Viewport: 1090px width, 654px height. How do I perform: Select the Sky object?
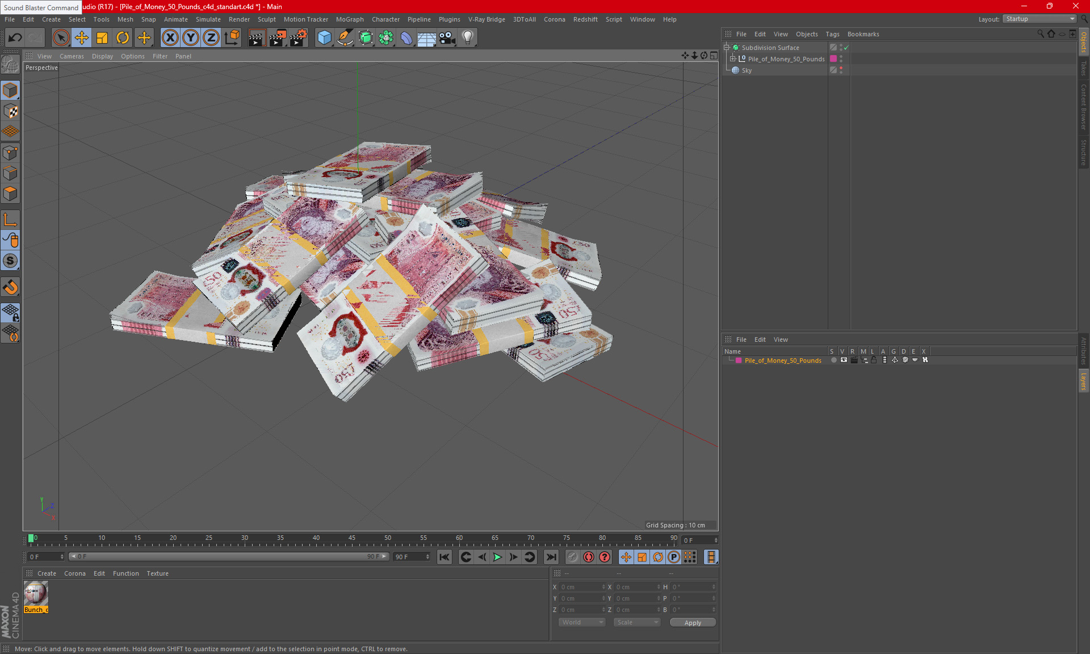click(x=747, y=70)
